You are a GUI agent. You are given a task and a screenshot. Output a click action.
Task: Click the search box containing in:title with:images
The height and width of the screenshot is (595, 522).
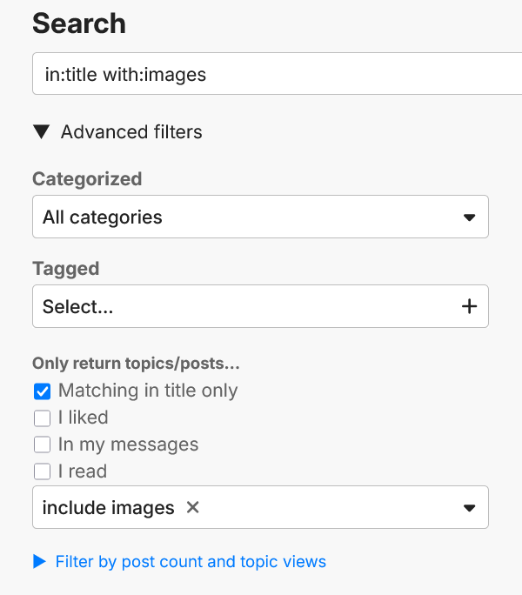click(x=261, y=74)
